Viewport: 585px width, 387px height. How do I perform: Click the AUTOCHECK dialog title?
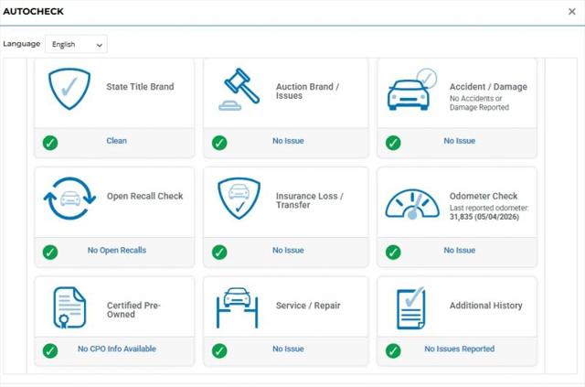coord(33,12)
